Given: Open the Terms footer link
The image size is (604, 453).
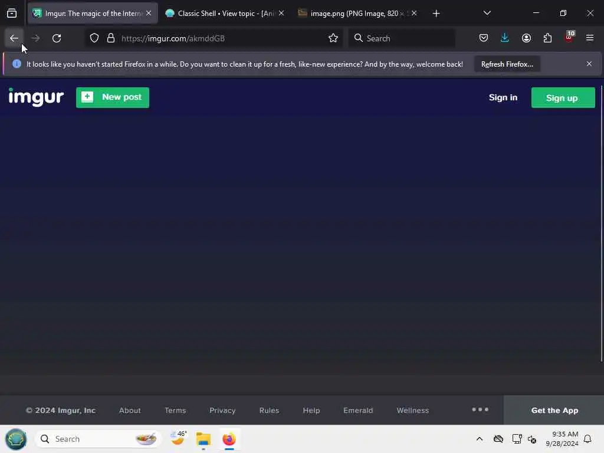Looking at the screenshot, I should click(x=175, y=411).
